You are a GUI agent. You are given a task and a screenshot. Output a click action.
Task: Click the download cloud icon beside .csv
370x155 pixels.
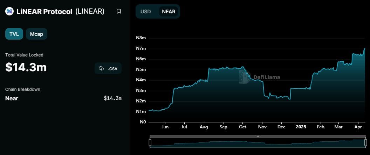click(101, 68)
